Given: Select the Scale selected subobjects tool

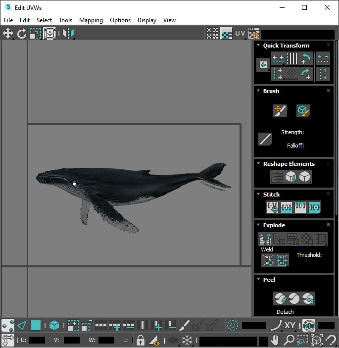Looking at the screenshot, I should click(36, 33).
